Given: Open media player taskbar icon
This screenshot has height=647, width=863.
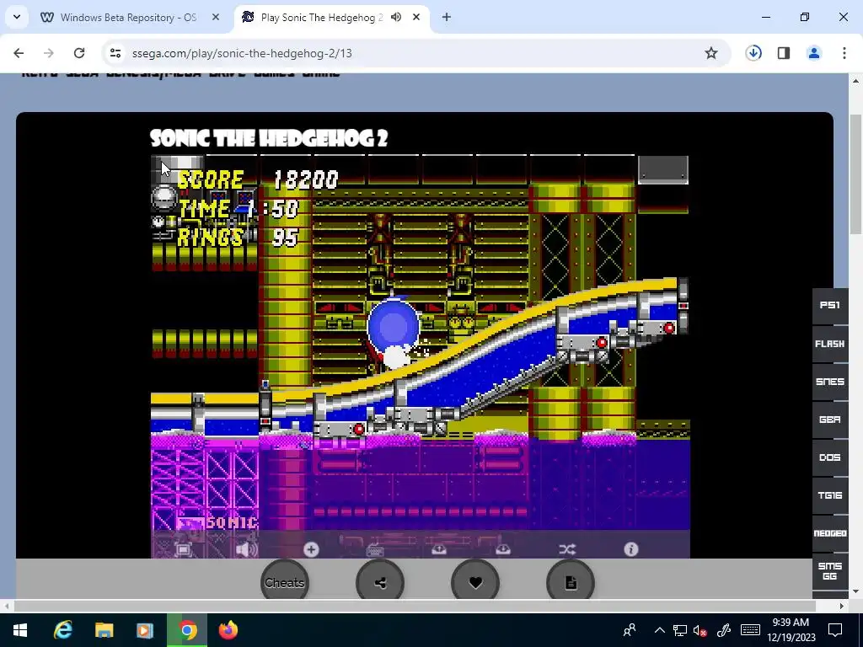Looking at the screenshot, I should click(x=145, y=630).
